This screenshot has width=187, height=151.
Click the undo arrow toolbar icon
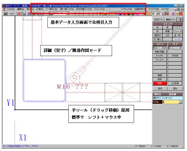(x=11, y=14)
